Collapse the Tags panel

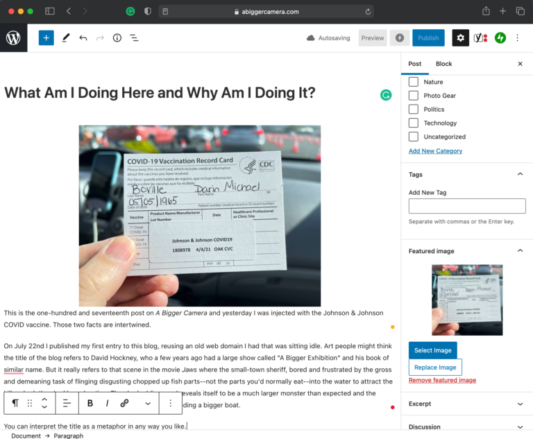pyautogui.click(x=520, y=174)
